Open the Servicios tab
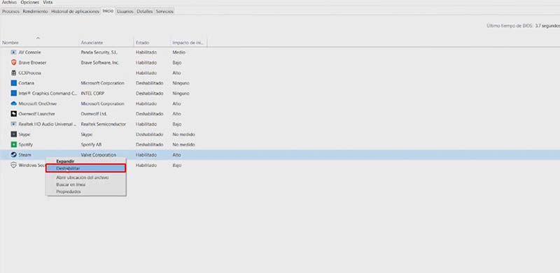This screenshot has width=560, height=273. (x=164, y=11)
